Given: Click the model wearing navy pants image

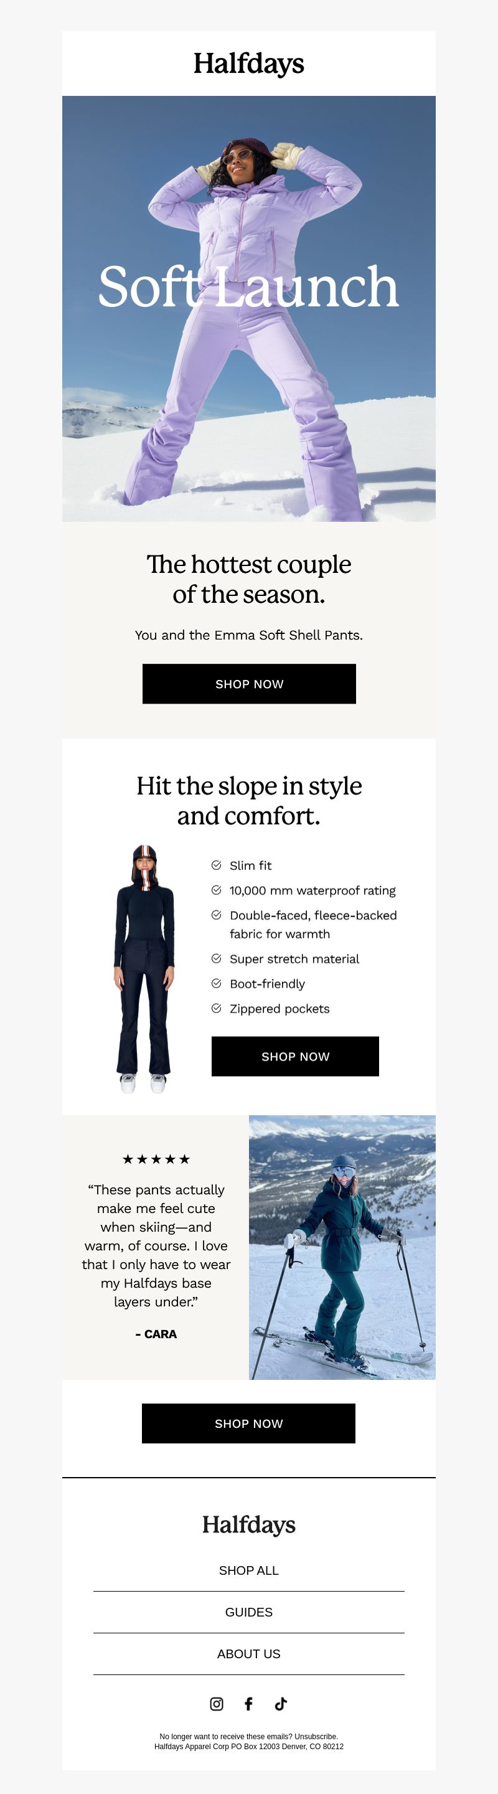Looking at the screenshot, I should pos(143,969).
